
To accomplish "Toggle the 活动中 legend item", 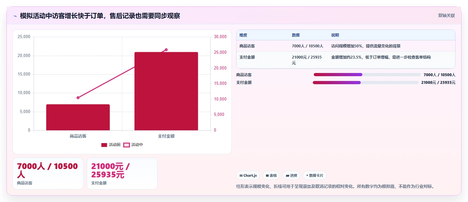I will tap(133, 145).
